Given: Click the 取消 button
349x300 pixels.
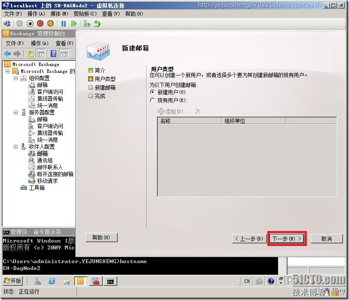Looking at the screenshot, I should [x=327, y=239].
